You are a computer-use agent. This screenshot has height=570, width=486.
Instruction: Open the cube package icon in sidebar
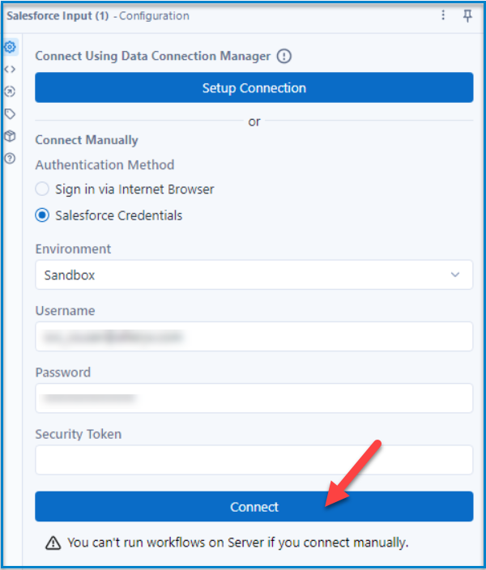(11, 136)
